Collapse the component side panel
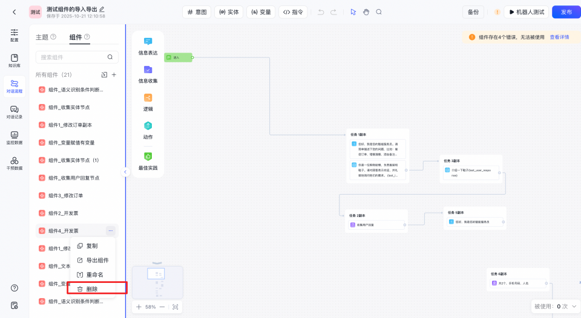The image size is (581, 318). coord(126,172)
